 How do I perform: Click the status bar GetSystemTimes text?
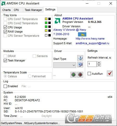30,123
